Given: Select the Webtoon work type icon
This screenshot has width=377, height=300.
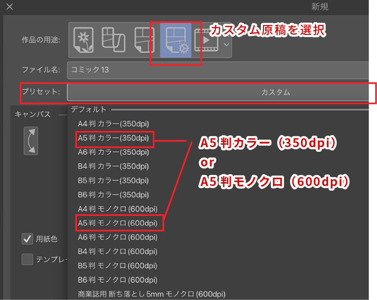Looking at the screenshot, I should click(113, 40).
